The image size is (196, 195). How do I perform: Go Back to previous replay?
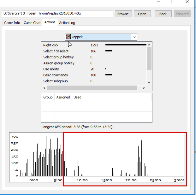pos(163,14)
